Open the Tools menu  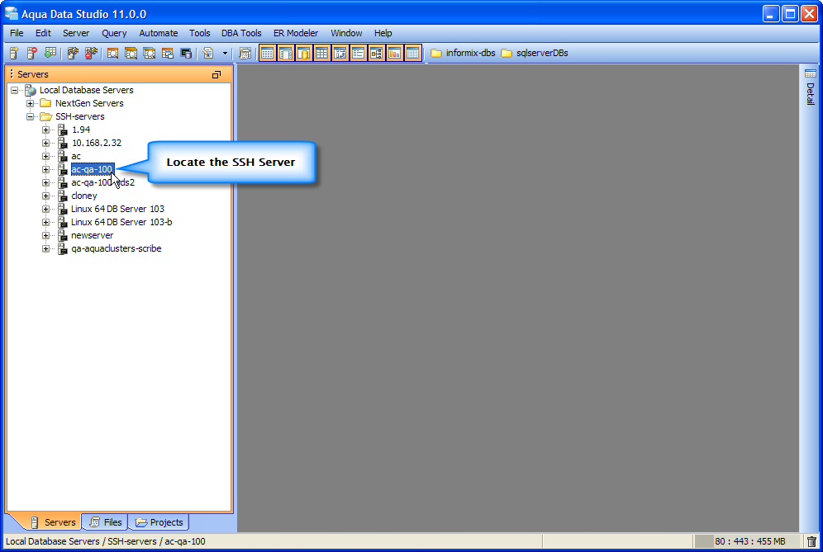199,33
